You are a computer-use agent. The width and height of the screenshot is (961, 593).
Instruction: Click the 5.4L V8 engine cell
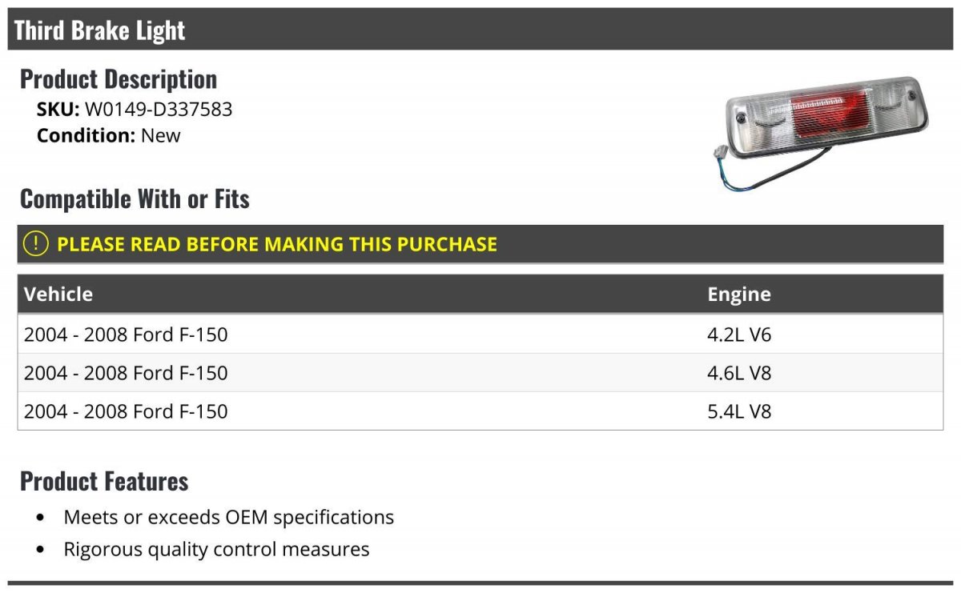739,411
